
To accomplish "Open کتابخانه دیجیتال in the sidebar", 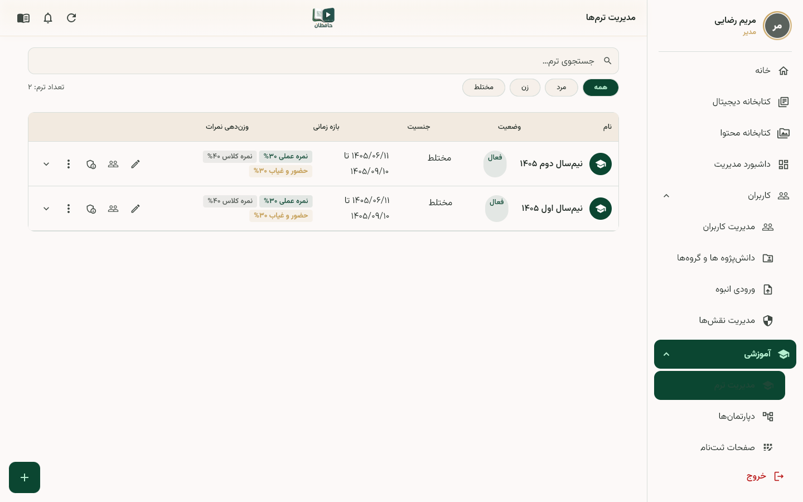I will tap(725, 102).
